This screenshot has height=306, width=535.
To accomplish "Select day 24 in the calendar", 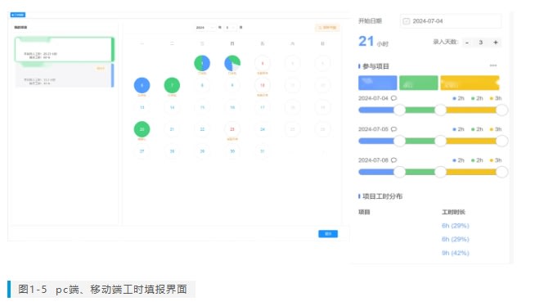I will point(263,129).
